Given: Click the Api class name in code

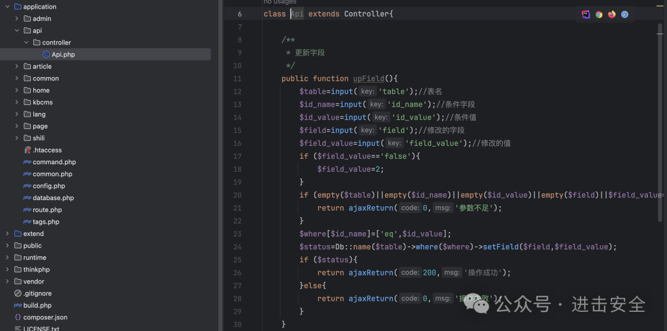Looking at the screenshot, I should [297, 14].
